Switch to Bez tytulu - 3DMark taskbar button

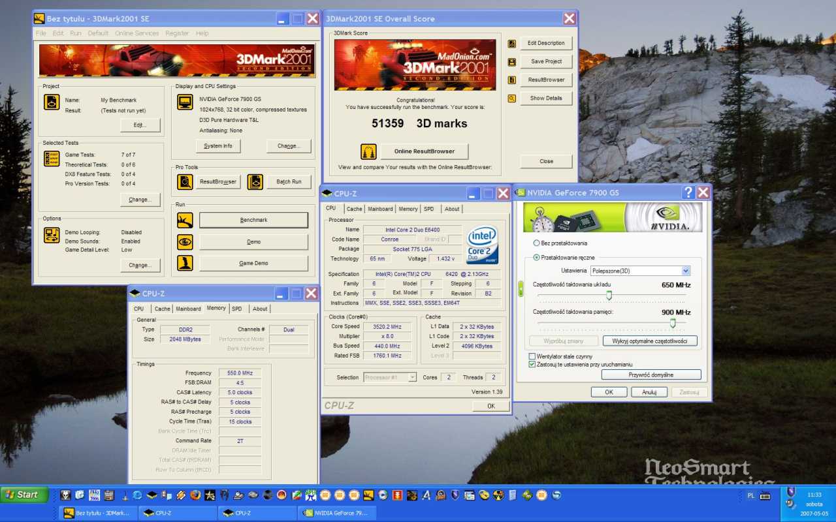click(x=99, y=513)
